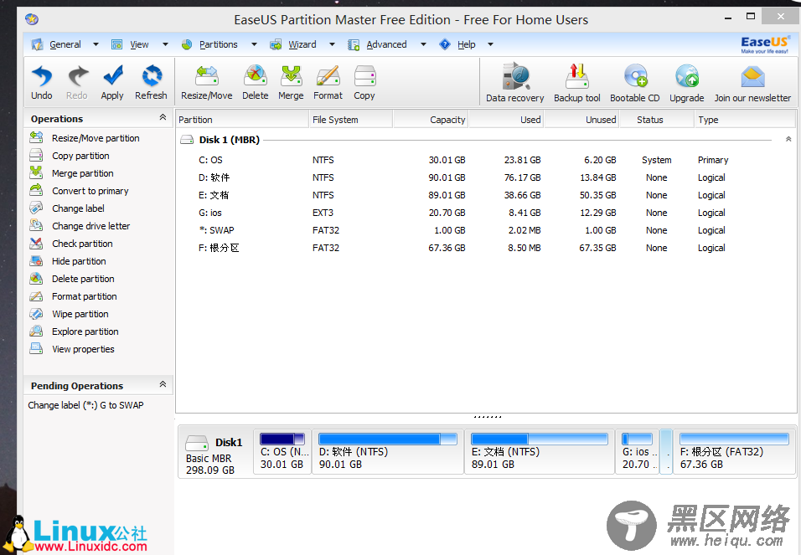Click the Refresh toolbar icon
Image resolution: width=801 pixels, height=555 pixels.
click(151, 76)
